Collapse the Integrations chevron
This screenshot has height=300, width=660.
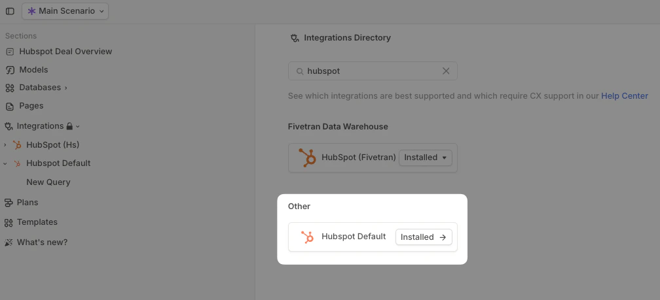pyautogui.click(x=77, y=126)
